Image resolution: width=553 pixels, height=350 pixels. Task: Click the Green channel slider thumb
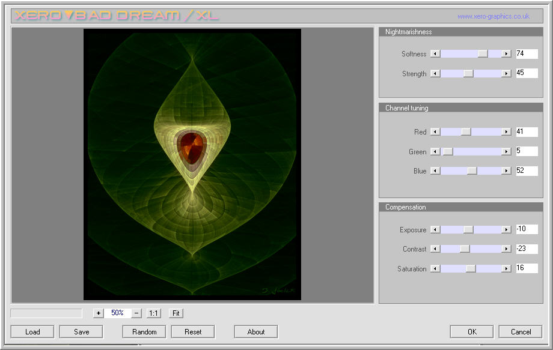(x=448, y=151)
